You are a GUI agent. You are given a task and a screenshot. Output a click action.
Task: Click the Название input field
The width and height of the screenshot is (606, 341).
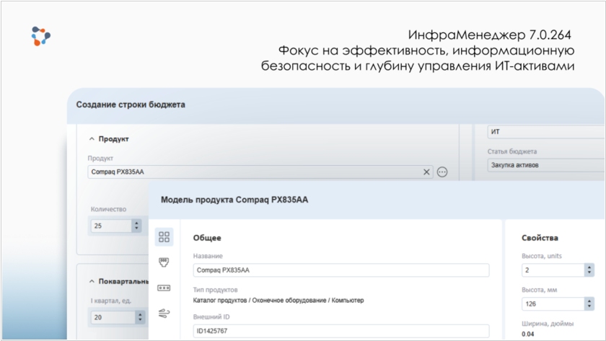[x=341, y=270]
